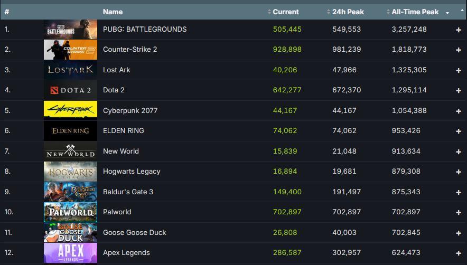
Task: Click the plus icon for PUBG: BATTLEGROUNDS
Action: [x=458, y=30]
